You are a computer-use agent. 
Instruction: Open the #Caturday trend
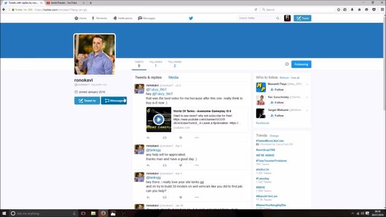pos(262,178)
